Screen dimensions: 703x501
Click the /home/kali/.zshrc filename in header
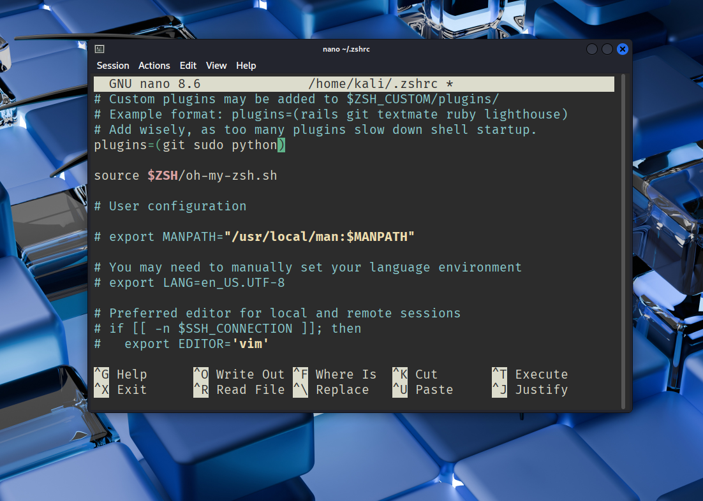pyautogui.click(x=373, y=83)
